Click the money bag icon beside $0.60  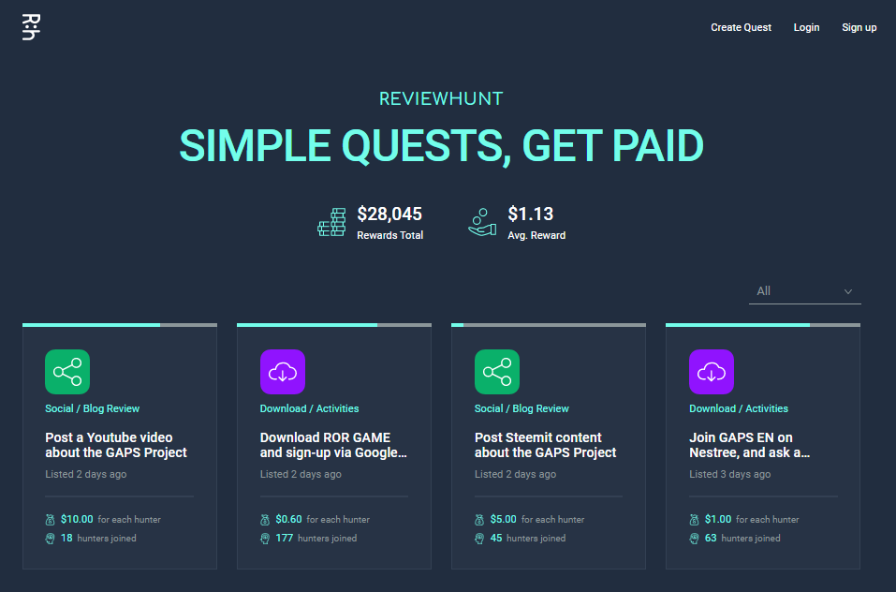(x=265, y=520)
